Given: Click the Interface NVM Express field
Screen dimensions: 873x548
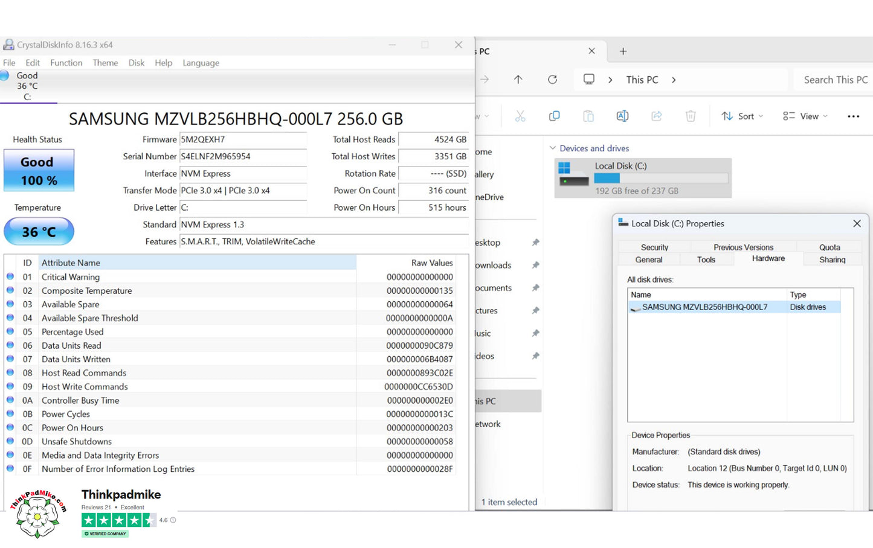Looking at the screenshot, I should pyautogui.click(x=243, y=173).
